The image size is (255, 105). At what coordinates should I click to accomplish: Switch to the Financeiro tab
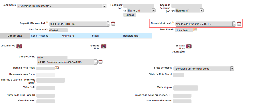click(68, 36)
